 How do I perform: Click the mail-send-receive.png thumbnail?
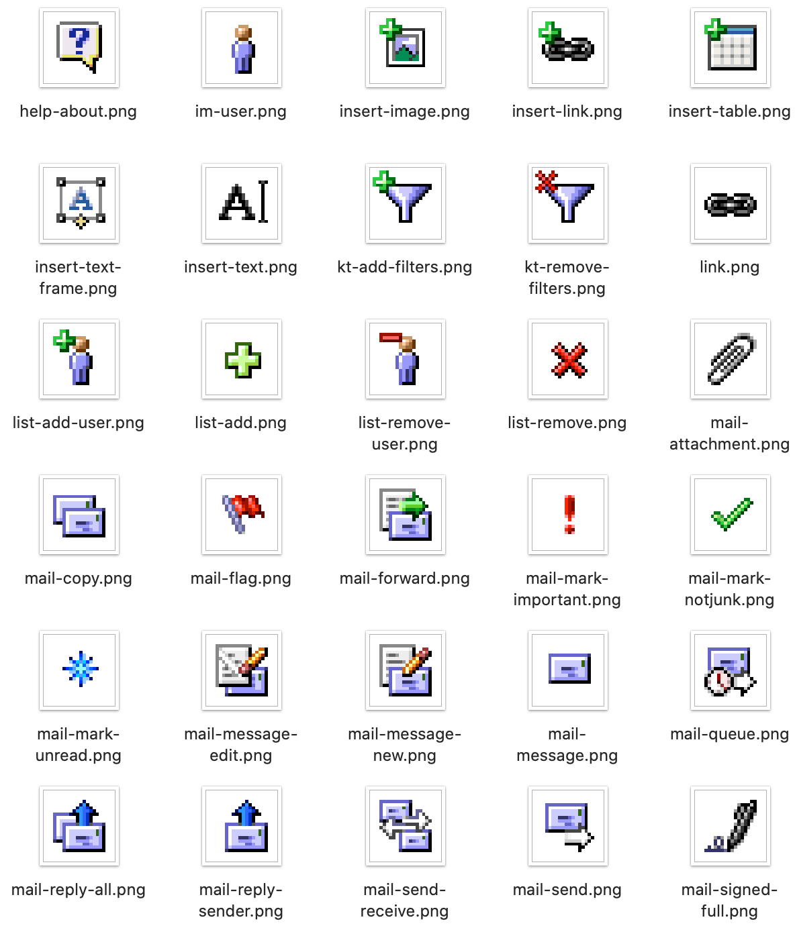[406, 826]
